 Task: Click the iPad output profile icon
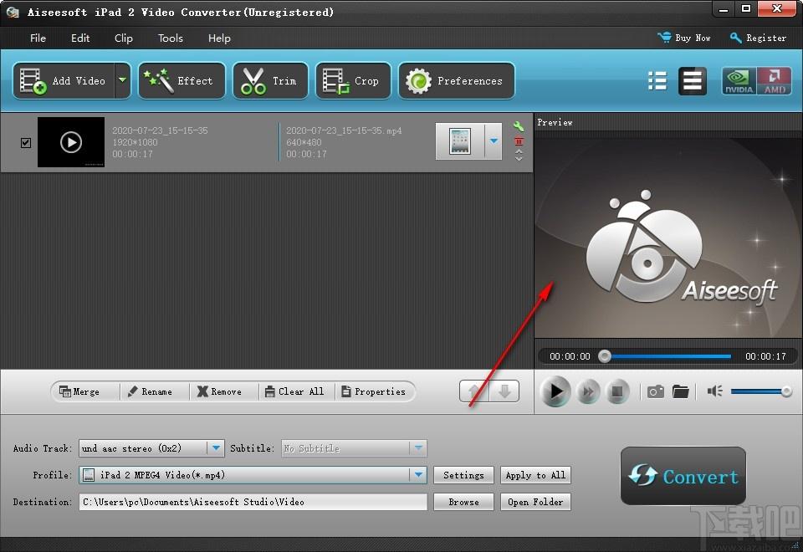[460, 141]
